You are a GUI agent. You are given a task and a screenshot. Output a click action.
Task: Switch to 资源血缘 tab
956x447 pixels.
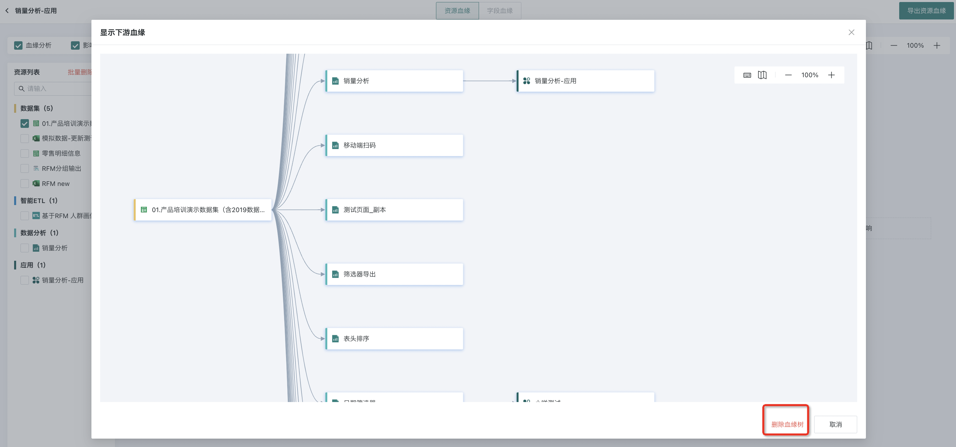[457, 11]
